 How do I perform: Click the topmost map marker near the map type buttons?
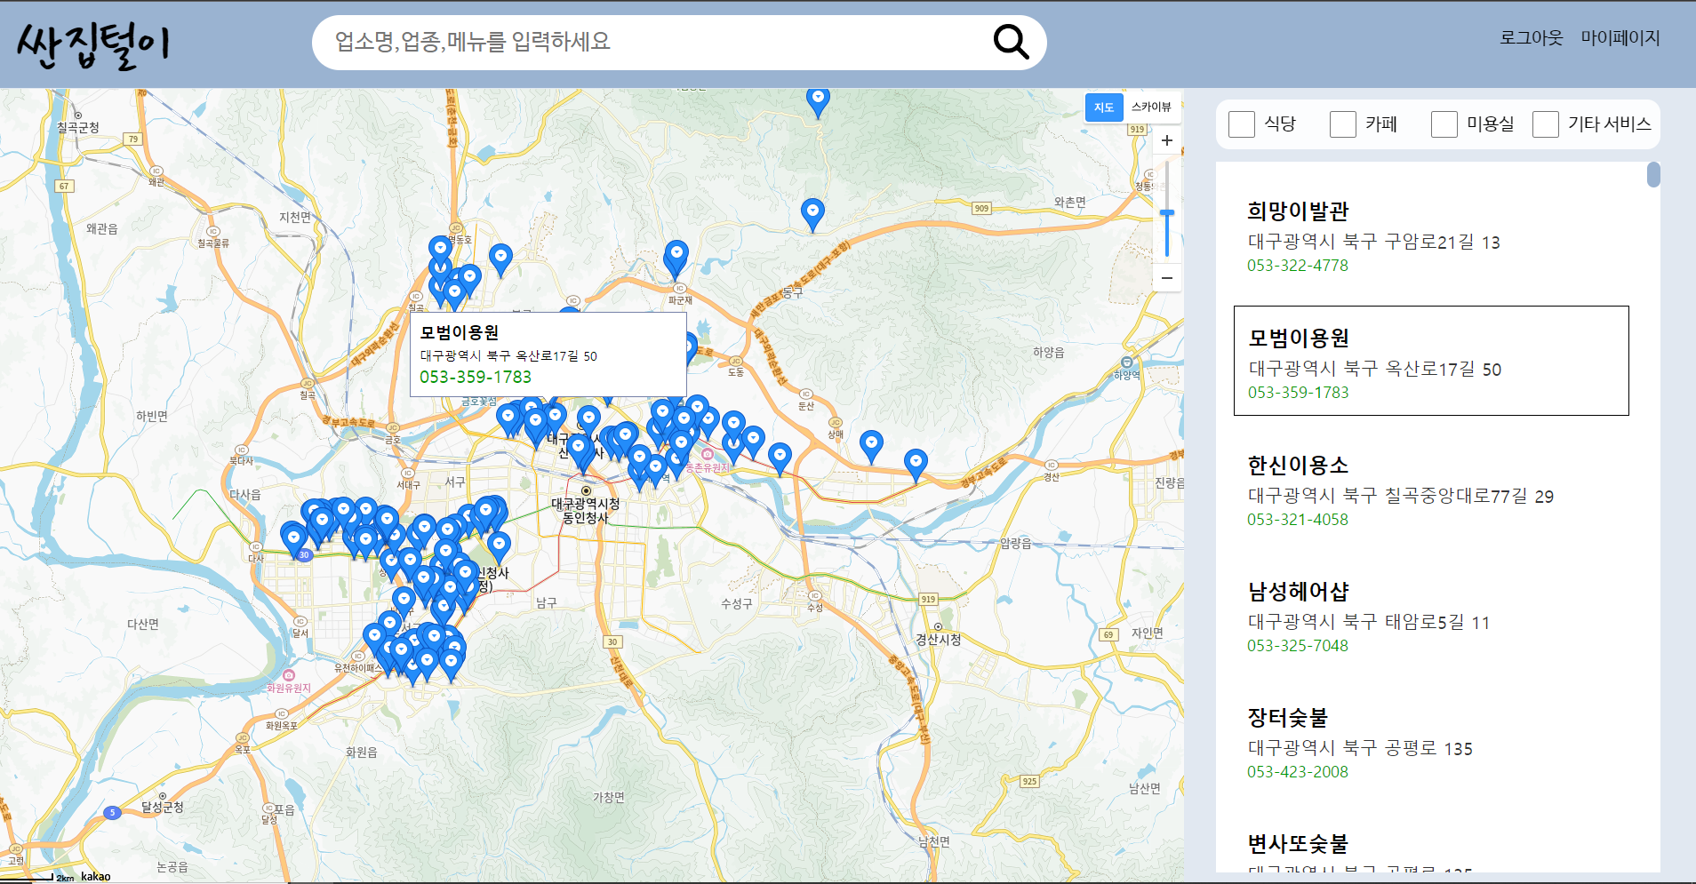818,102
